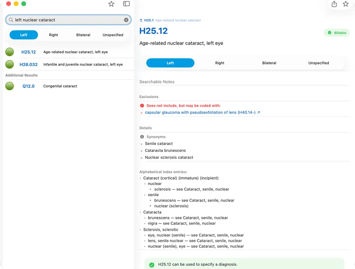Click the index entry "nuclear (sclerosis)"
Screen dimensions: 355x269
point(171,206)
